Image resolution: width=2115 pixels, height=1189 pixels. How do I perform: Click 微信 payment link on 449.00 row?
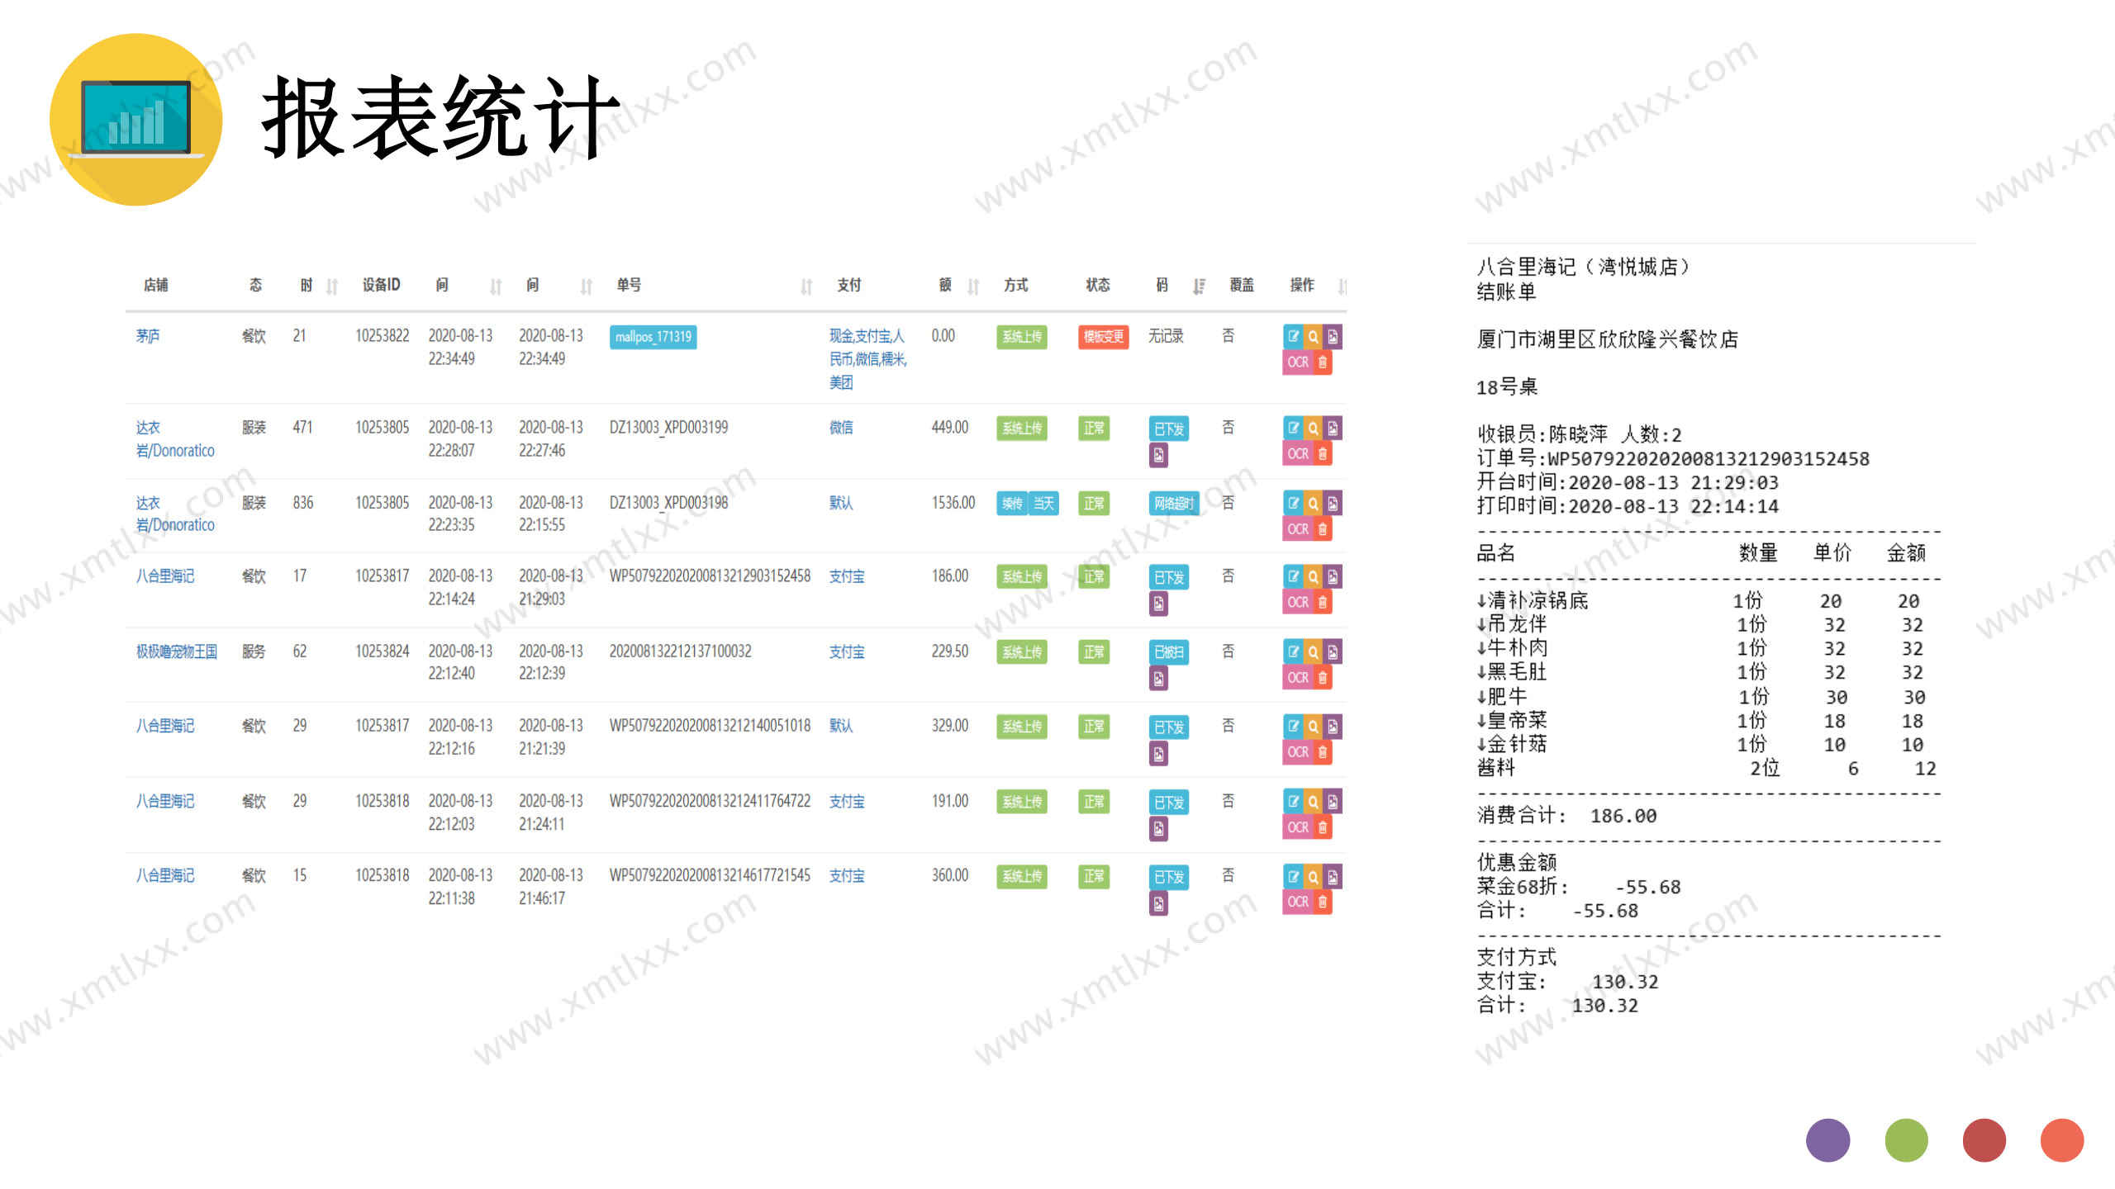841,428
